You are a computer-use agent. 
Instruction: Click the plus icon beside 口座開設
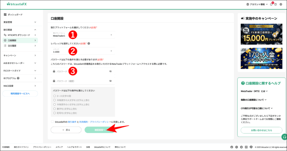pyautogui.click(x=5, y=40)
